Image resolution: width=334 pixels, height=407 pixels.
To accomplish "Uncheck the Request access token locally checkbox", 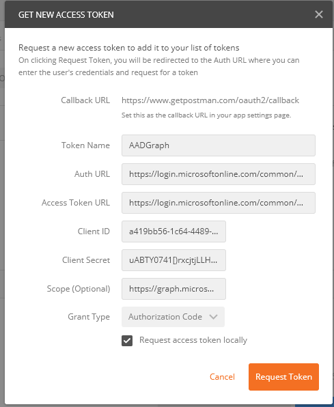I will point(127,341).
